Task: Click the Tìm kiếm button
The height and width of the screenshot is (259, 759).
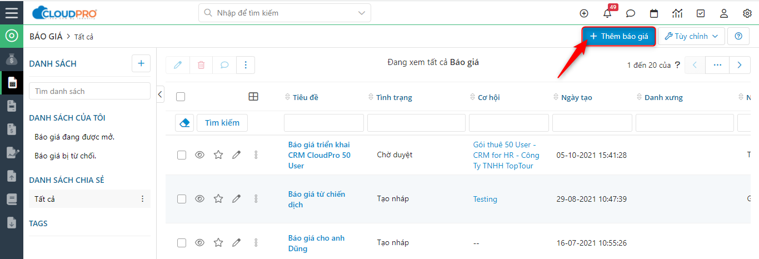Action: 222,122
